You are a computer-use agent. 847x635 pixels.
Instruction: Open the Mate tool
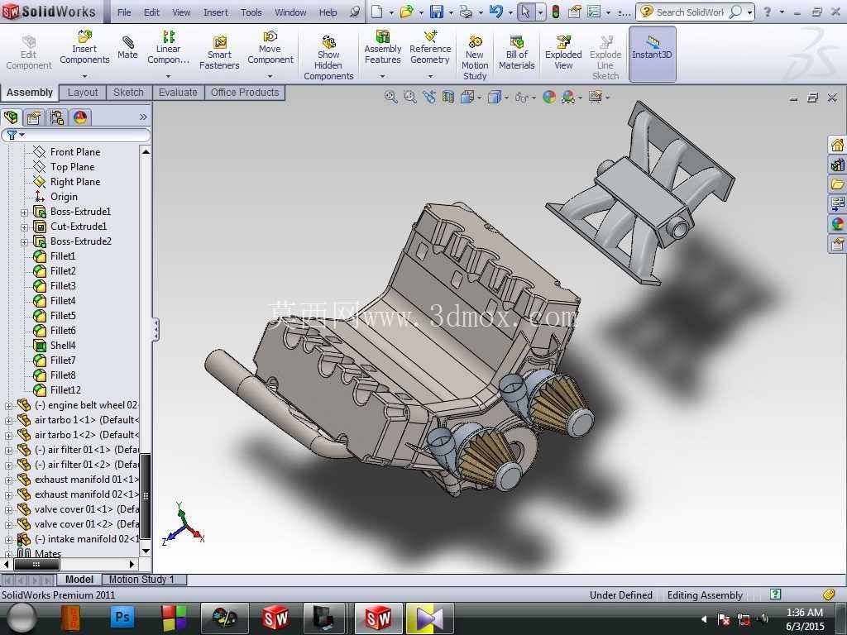tap(127, 47)
